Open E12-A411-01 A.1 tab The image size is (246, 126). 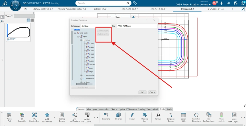(216, 9)
